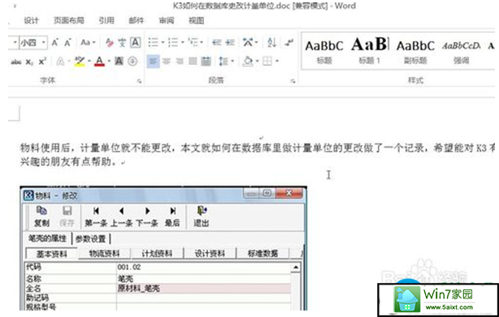Apply multilevel list icon

tap(193, 42)
